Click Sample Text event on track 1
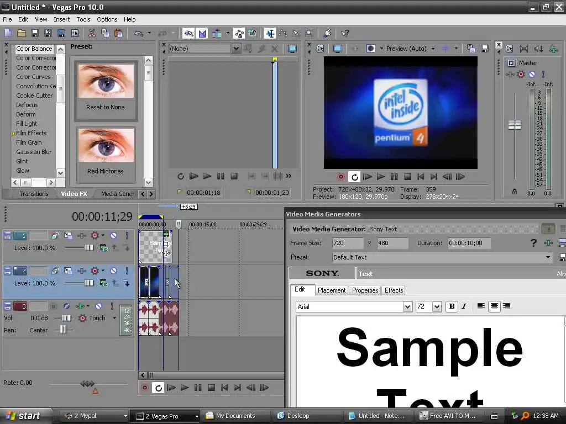This screenshot has width=566, height=424. 155,247
